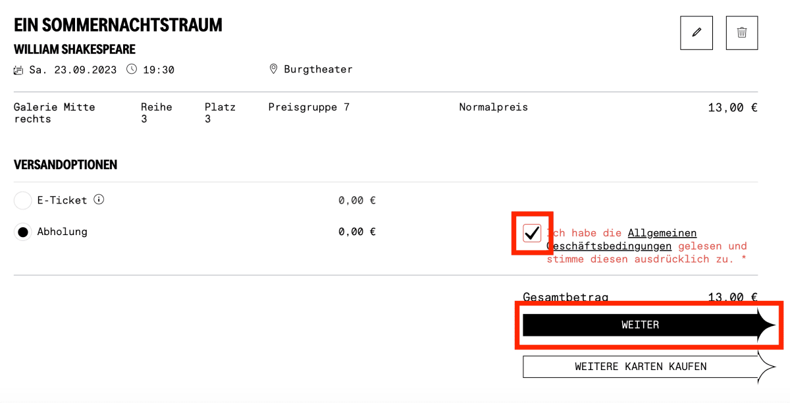790x403 pixels.
Task: Click the Ein Sommernachtstraum title
Action: (x=118, y=25)
